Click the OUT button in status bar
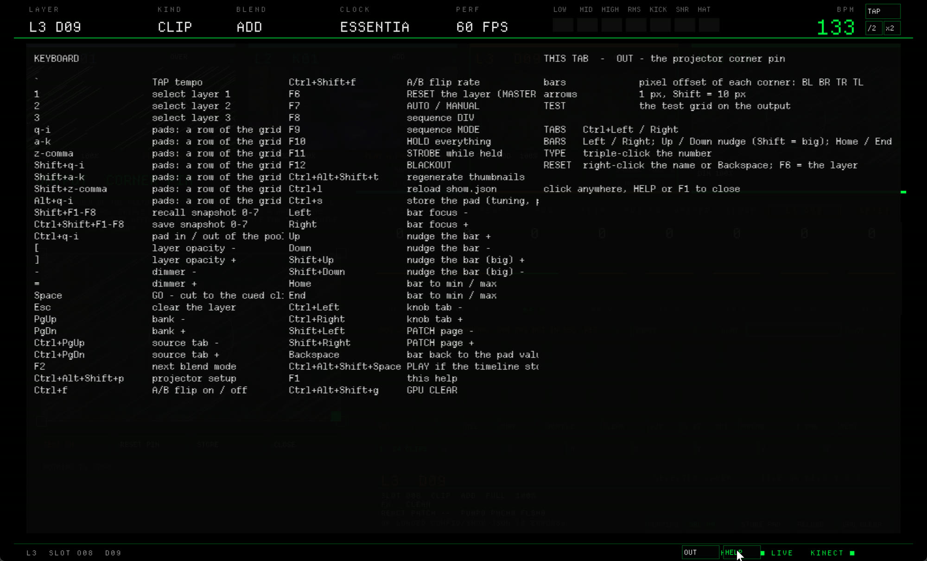 pos(700,552)
